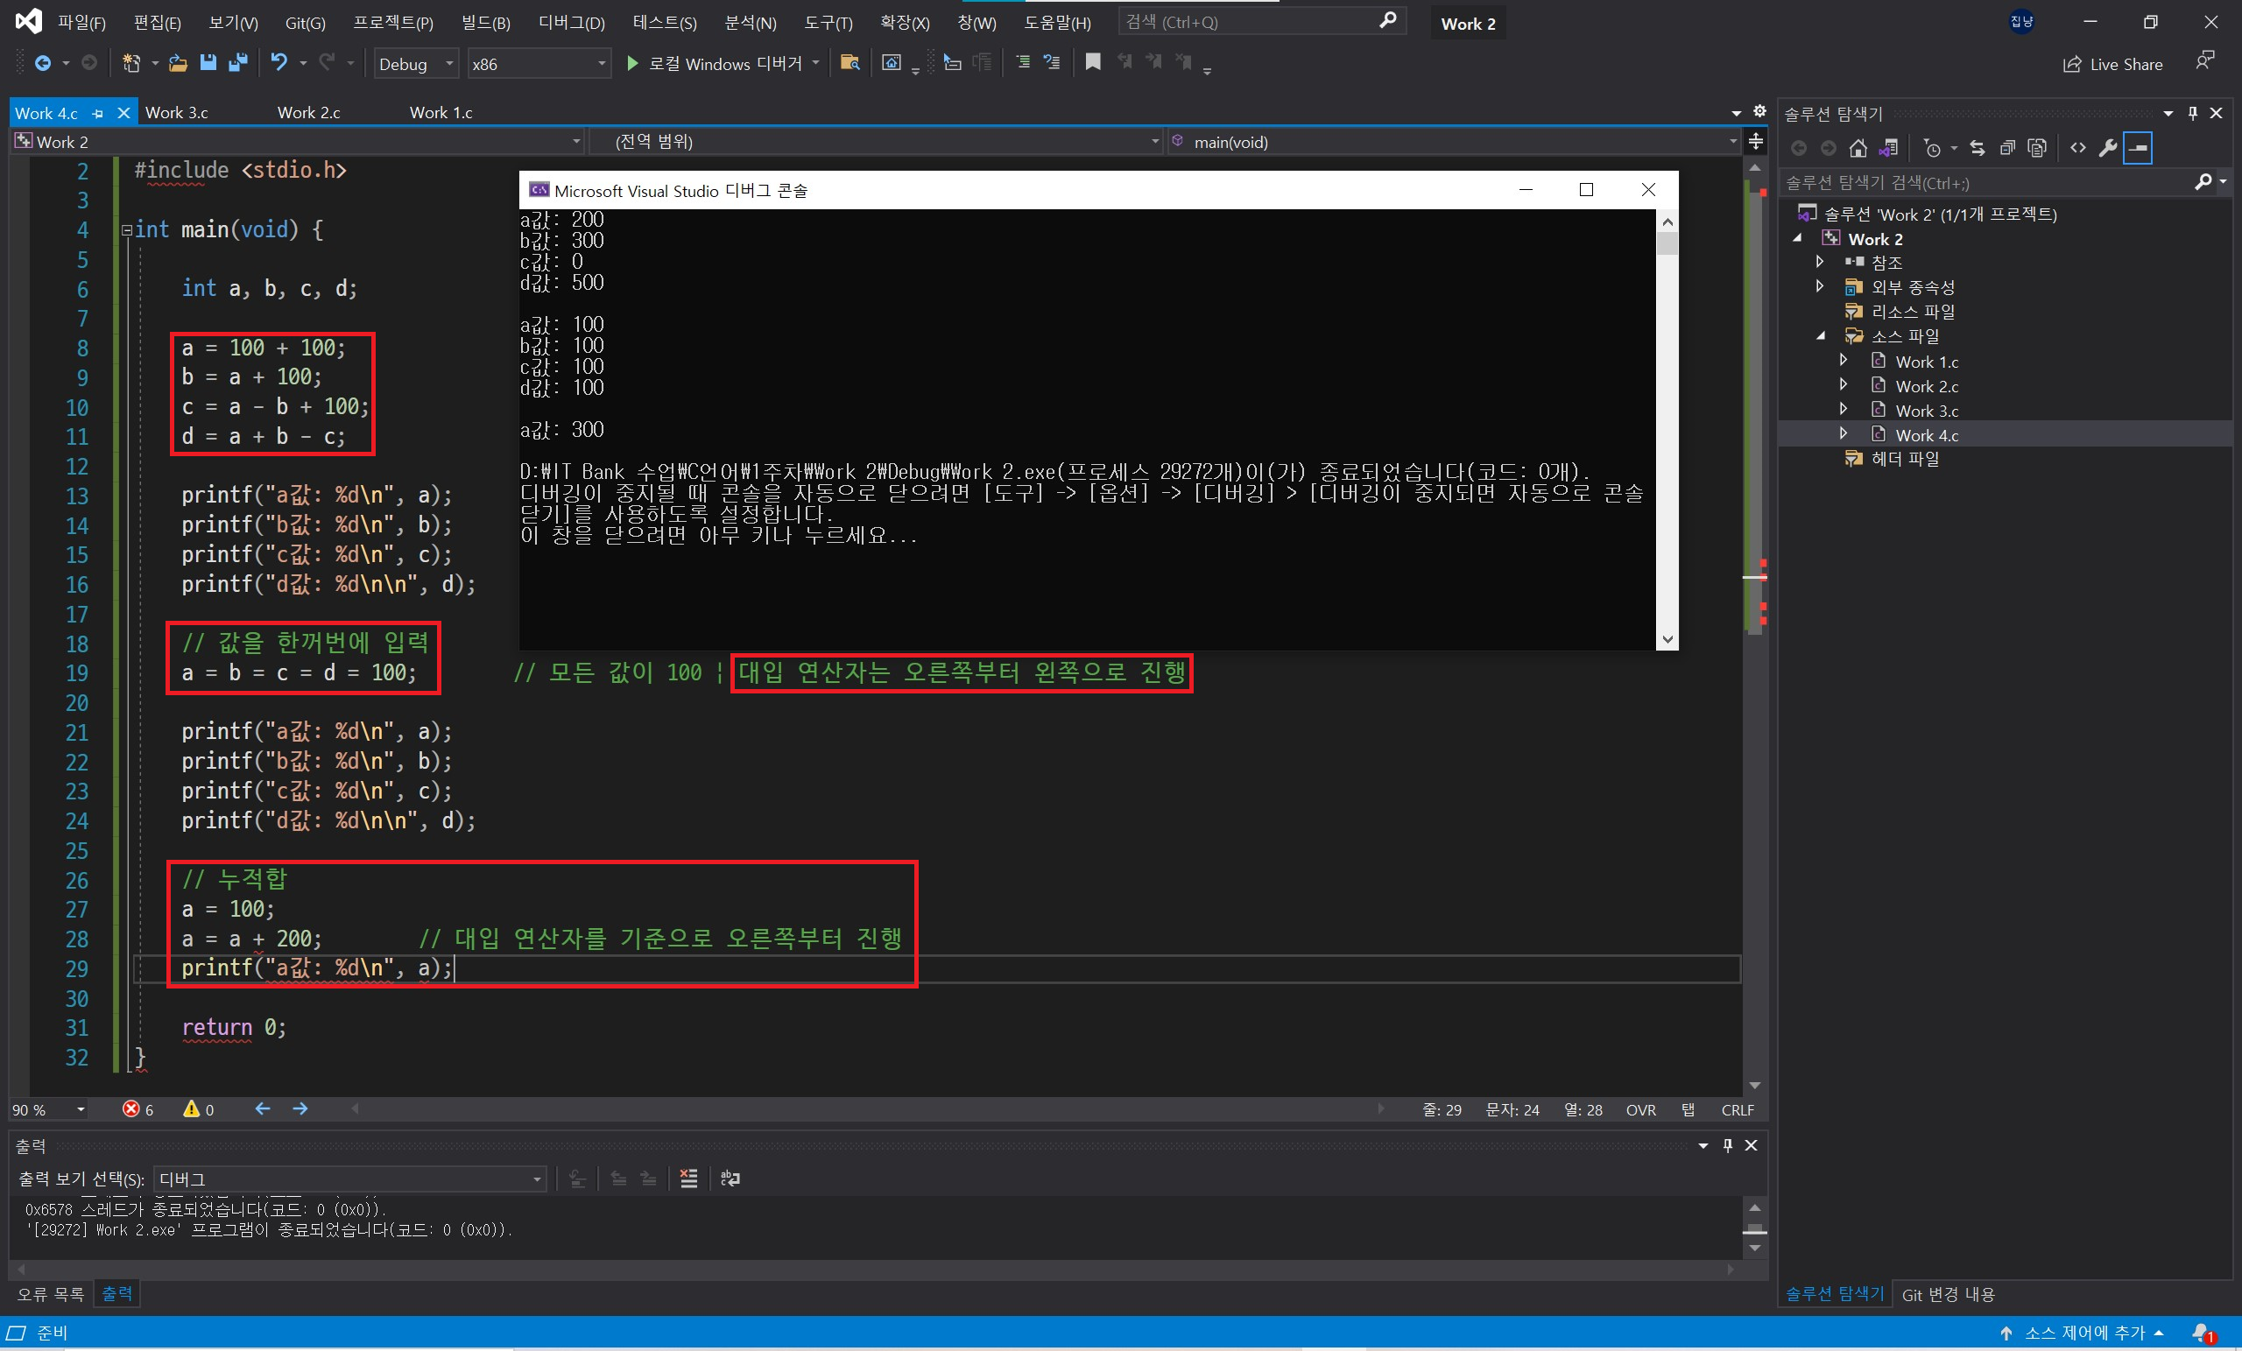Viewport: 2242px width, 1351px height.
Task: Open Properties via the wrench icon
Action: pyautogui.click(x=2107, y=148)
